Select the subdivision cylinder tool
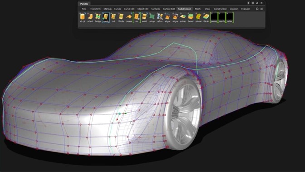305x172 pixels. (x=83, y=18)
